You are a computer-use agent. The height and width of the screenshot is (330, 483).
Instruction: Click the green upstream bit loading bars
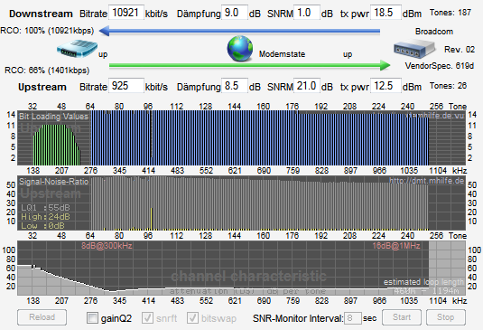pos(57,145)
